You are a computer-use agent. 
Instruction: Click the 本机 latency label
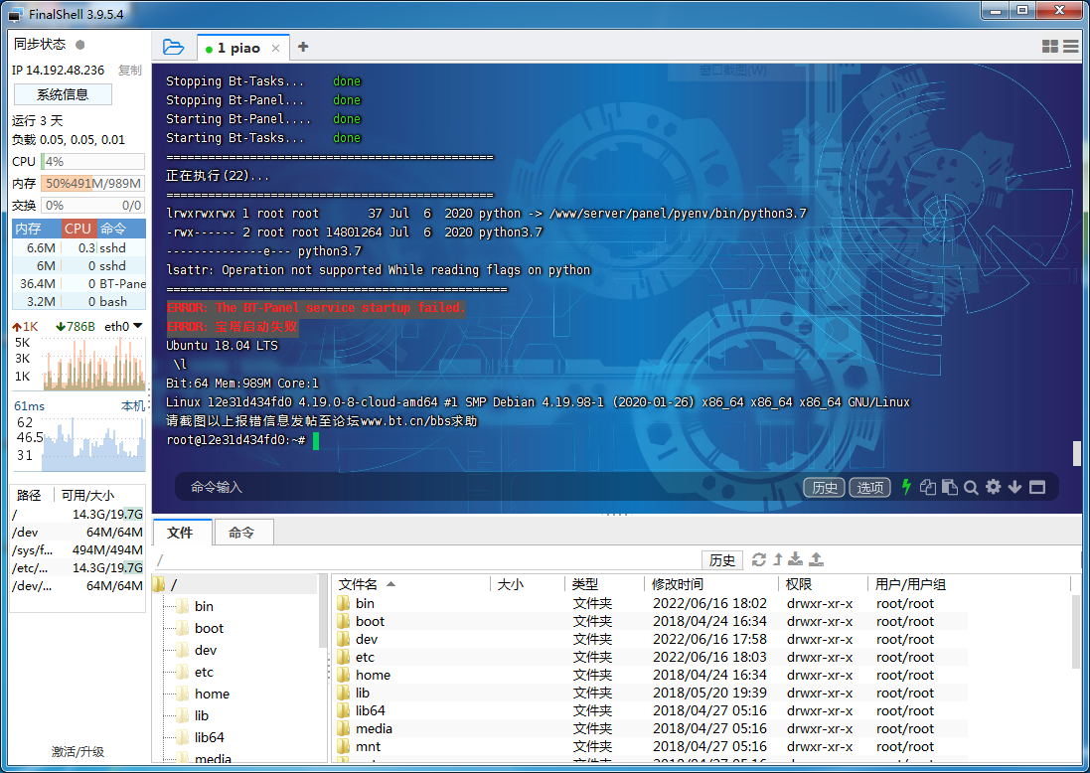pyautogui.click(x=133, y=406)
